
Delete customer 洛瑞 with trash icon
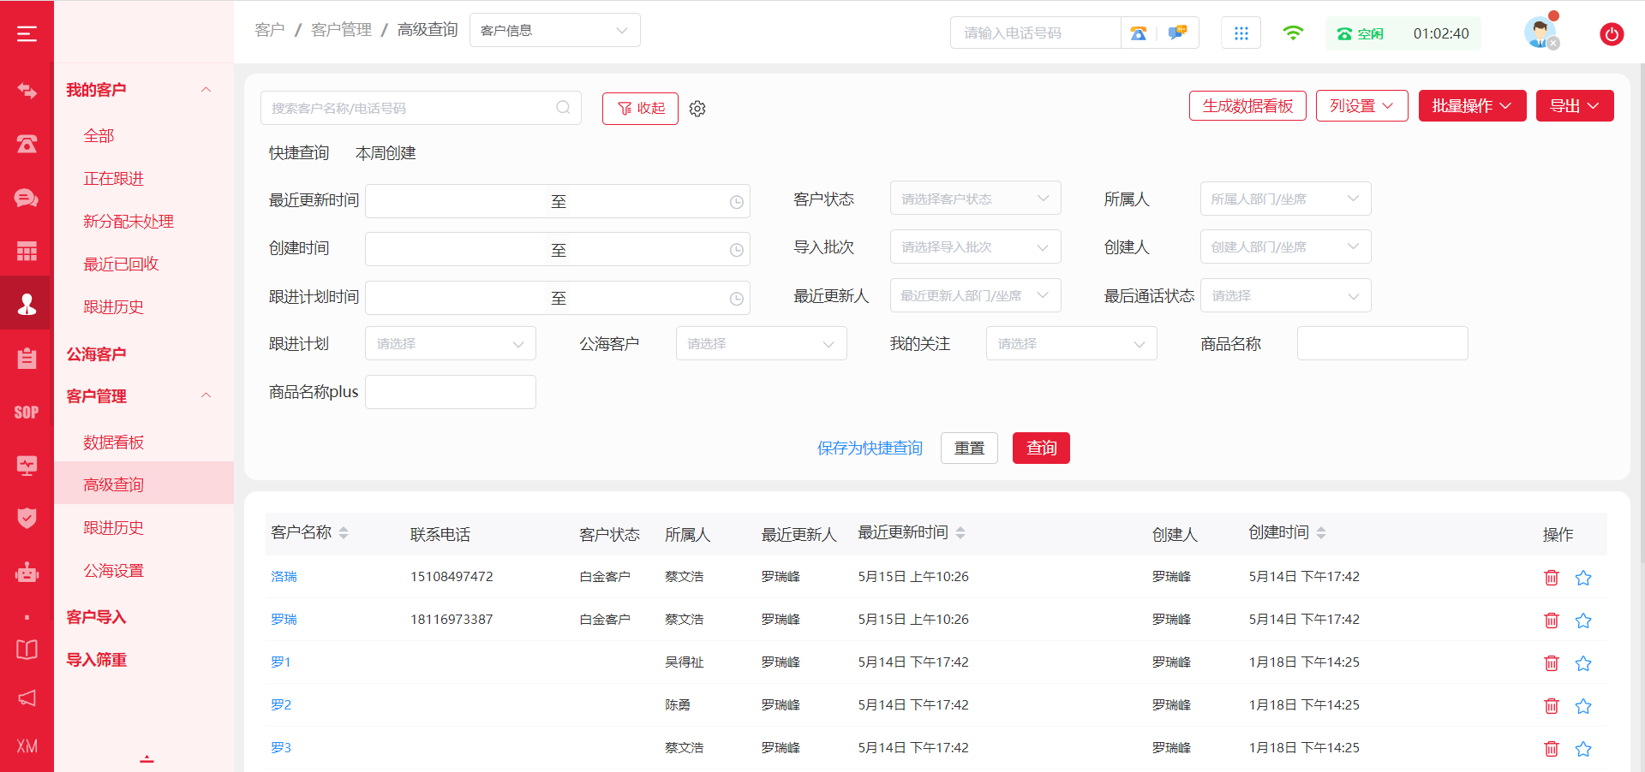tap(1551, 578)
